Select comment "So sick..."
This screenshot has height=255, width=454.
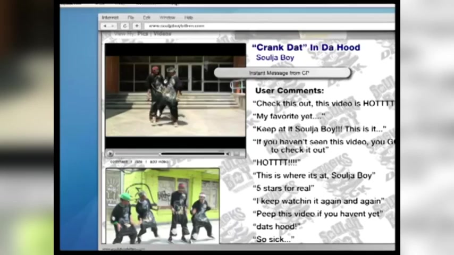click(x=274, y=239)
